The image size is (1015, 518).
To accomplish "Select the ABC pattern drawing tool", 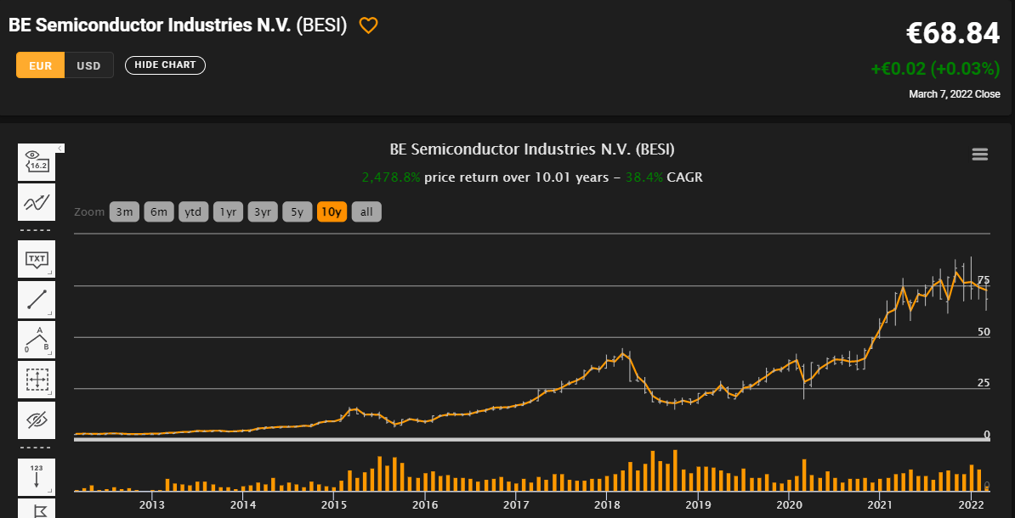I will point(37,339).
